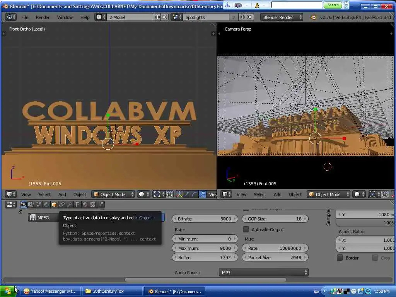This screenshot has height=297, width=396.
Task: Open the Windows Start button
Action: (7, 291)
